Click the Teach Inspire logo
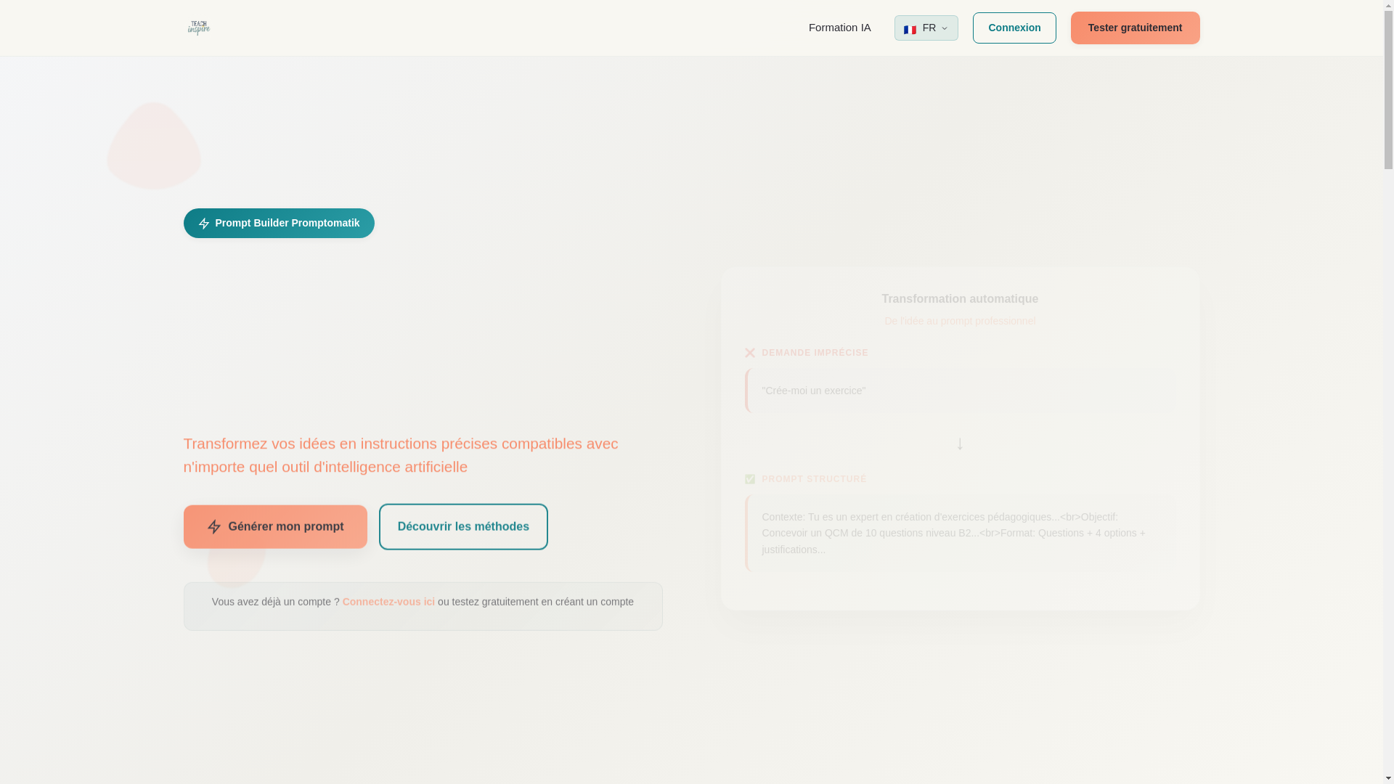This screenshot has width=1394, height=784. click(x=198, y=28)
